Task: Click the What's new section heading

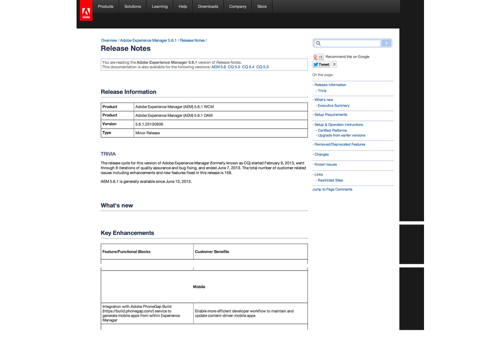Action: click(117, 205)
